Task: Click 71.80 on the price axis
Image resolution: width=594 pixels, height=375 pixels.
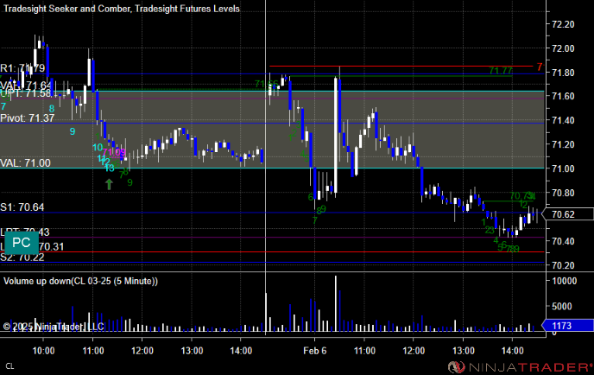Action: [x=563, y=73]
